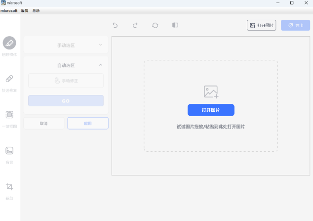Select the quick repair bandage tool
313x221 pixels.
click(x=9, y=79)
